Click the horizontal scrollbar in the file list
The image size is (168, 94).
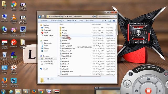click(x=80, y=76)
